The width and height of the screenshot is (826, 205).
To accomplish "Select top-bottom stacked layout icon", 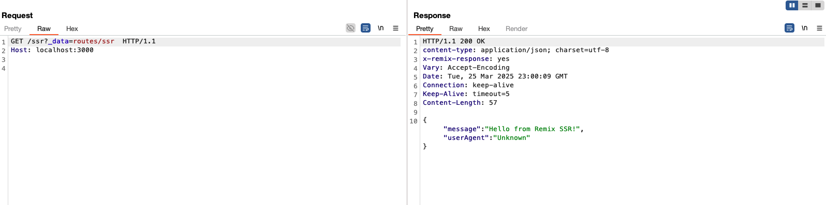I will 805,5.
